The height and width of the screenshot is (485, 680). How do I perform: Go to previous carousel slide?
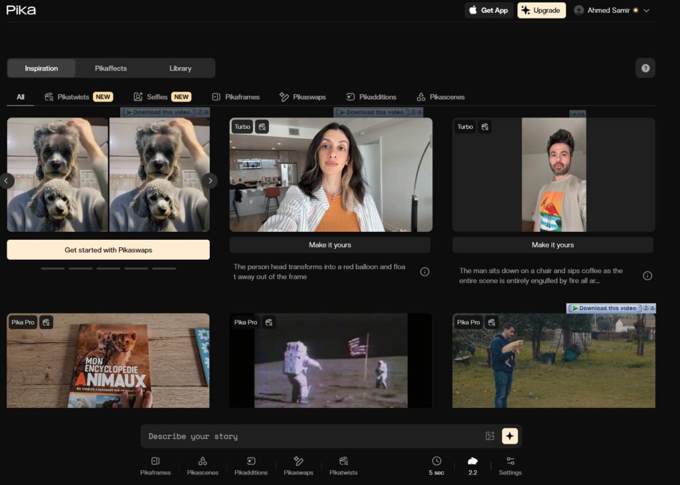(x=6, y=181)
